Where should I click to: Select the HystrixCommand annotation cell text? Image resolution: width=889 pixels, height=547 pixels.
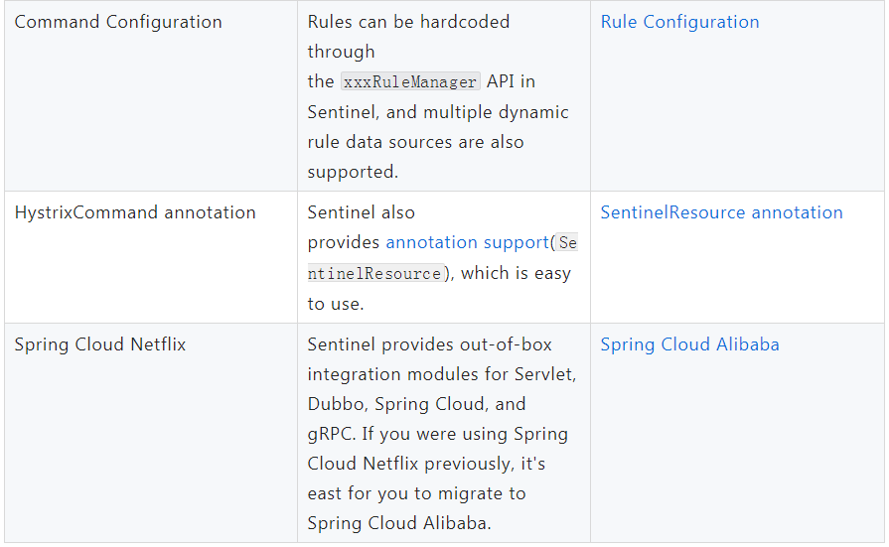135,212
